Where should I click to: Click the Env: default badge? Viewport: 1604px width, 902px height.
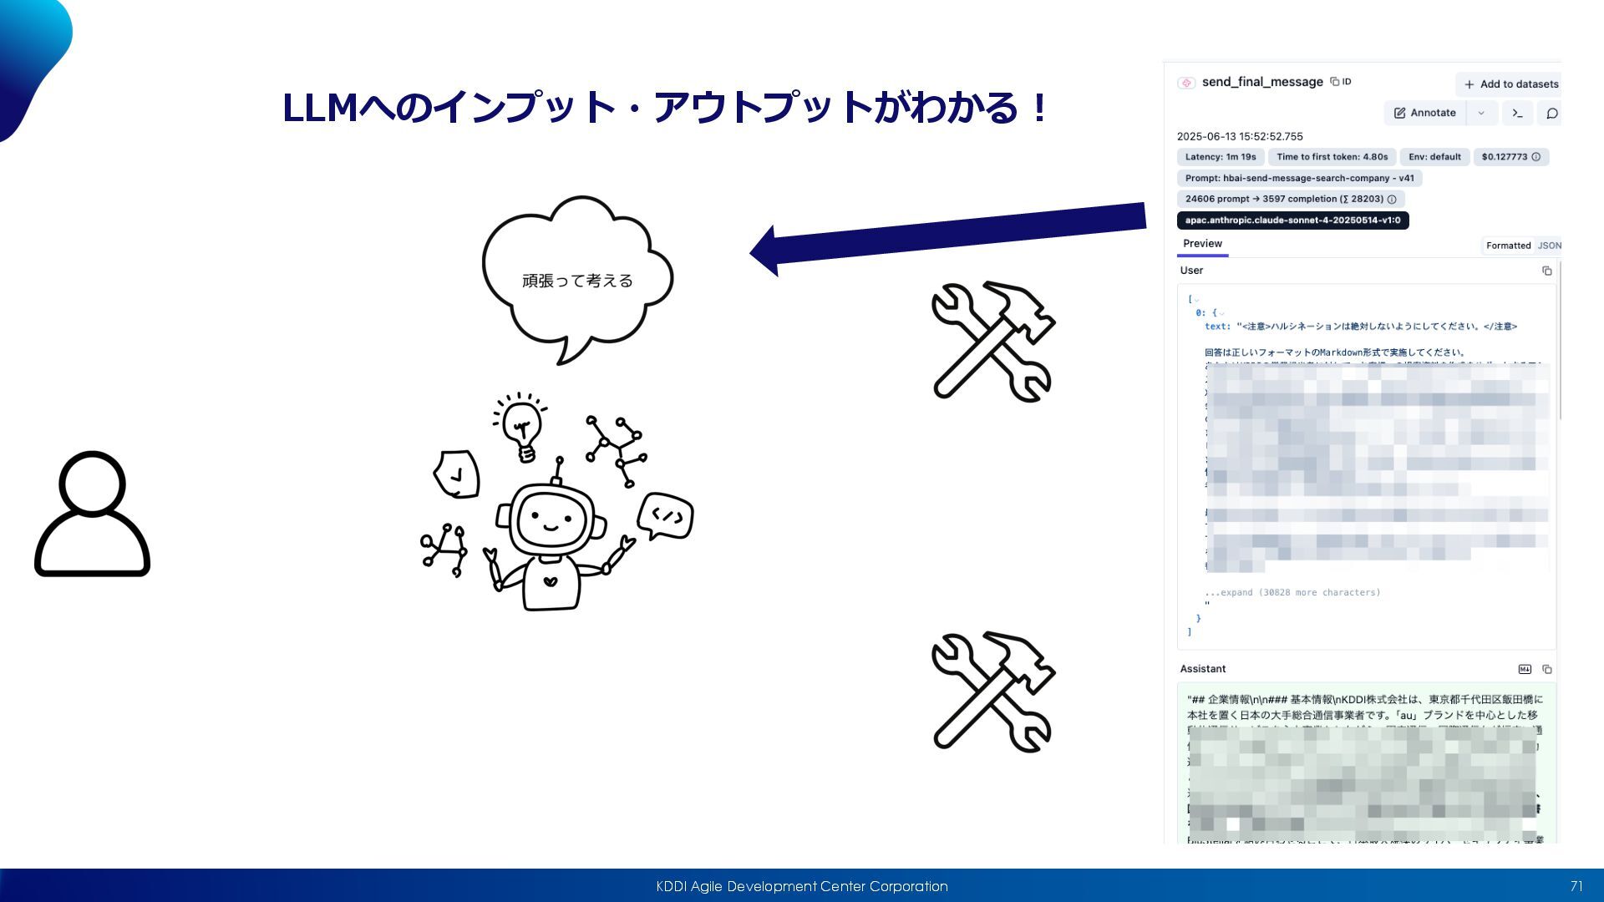click(x=1434, y=157)
